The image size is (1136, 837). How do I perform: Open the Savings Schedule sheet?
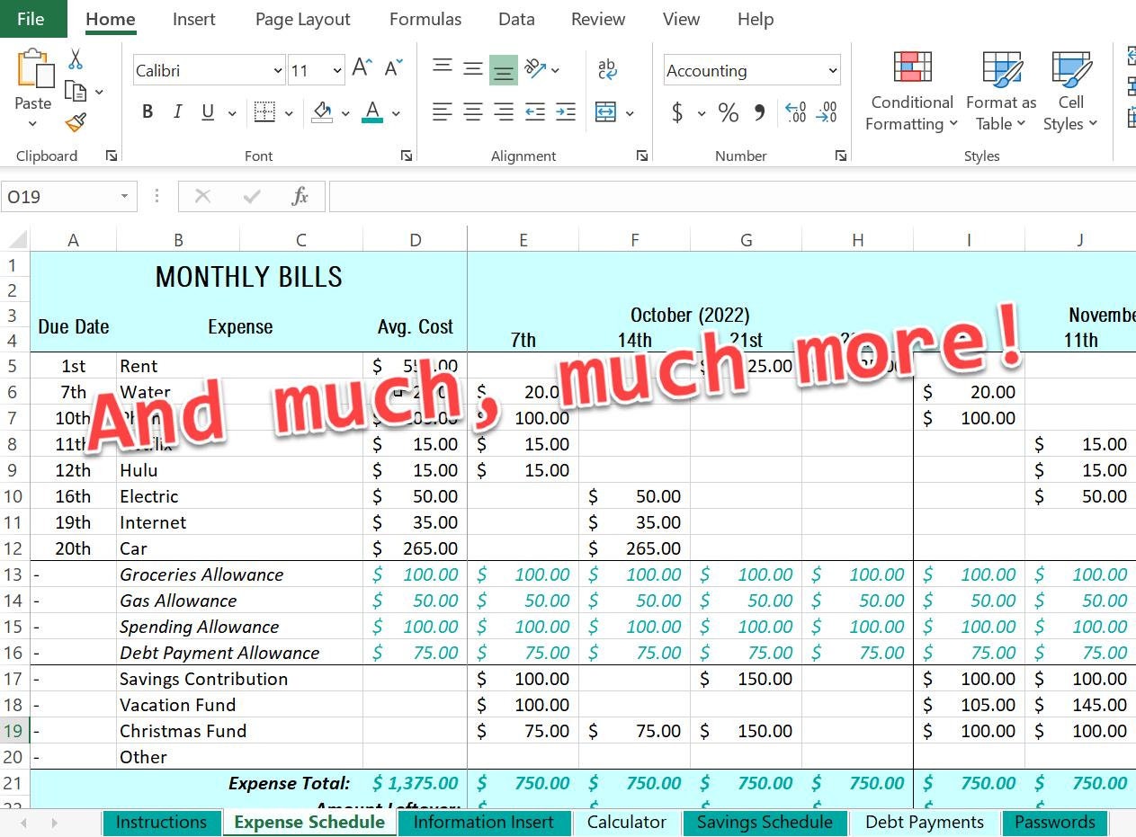pyautogui.click(x=765, y=822)
